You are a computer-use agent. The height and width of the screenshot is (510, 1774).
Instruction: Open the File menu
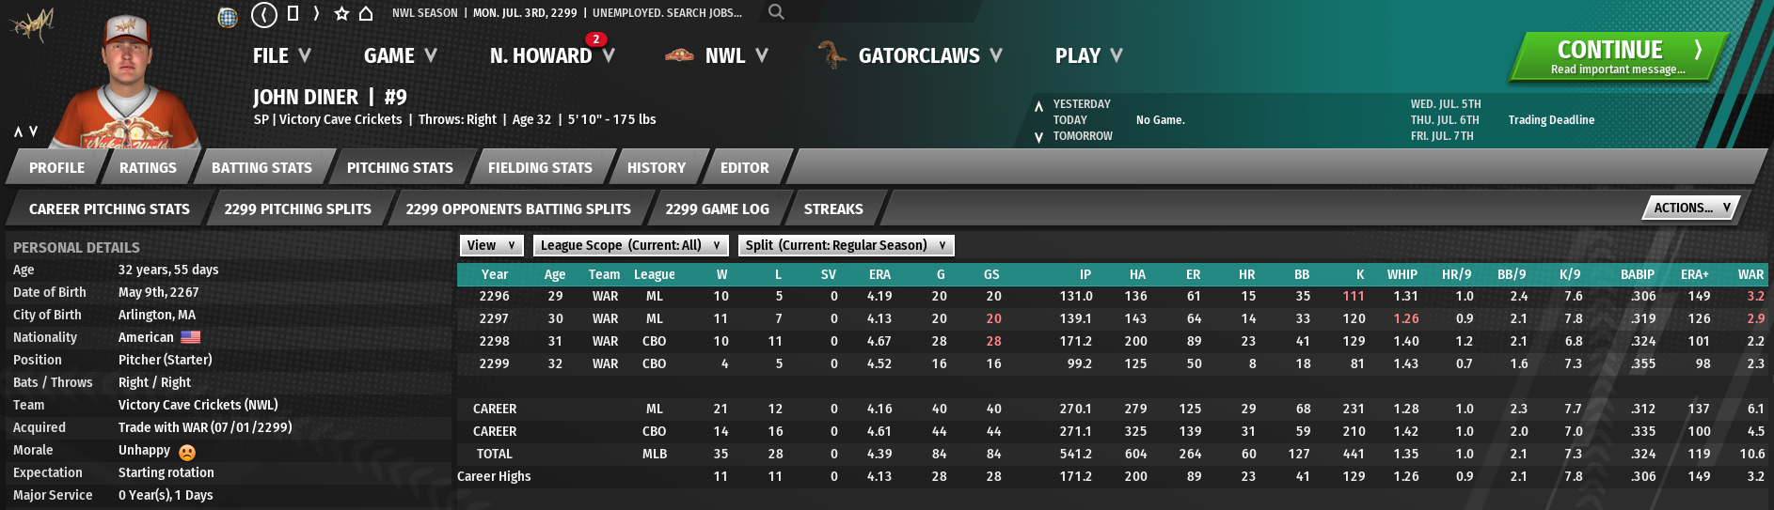pos(281,55)
